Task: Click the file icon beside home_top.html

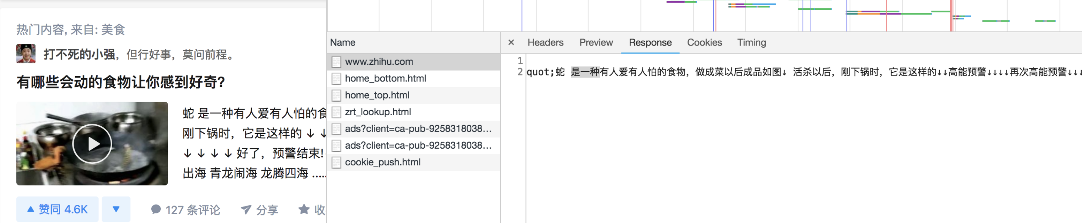Action: [x=336, y=95]
